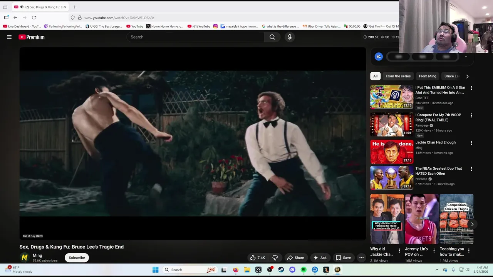Click the magnifier search button
This screenshot has height=277, width=493.
click(x=272, y=37)
